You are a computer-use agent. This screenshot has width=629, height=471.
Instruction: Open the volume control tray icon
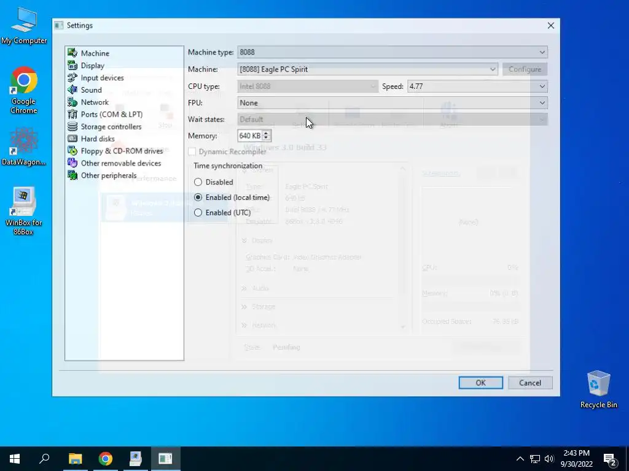(x=549, y=459)
